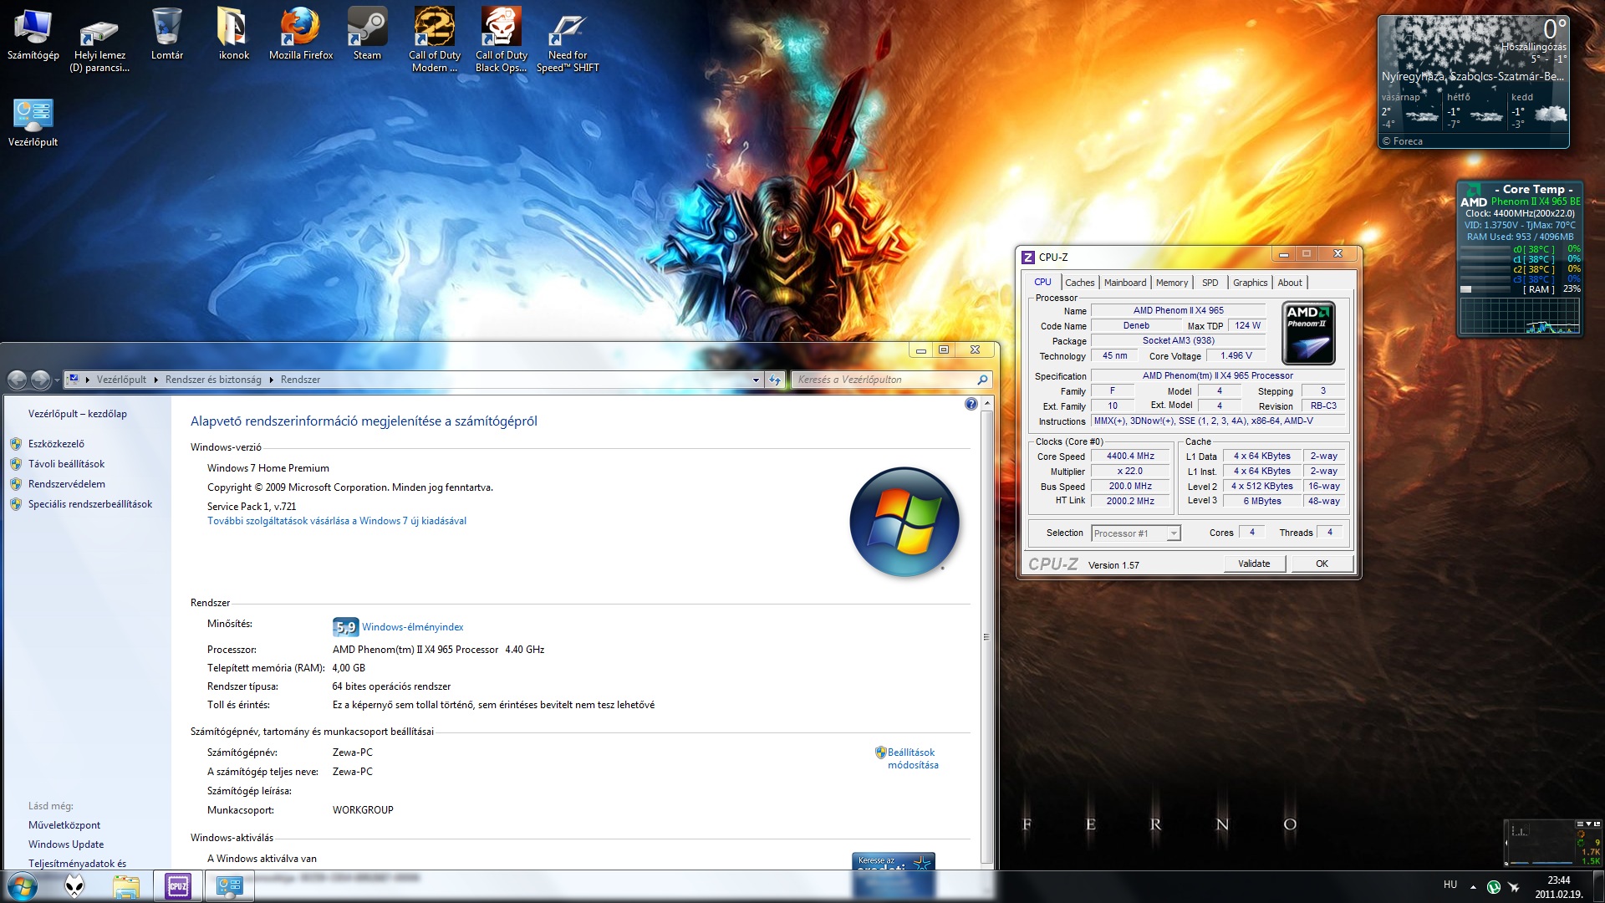Click the HU language indicator
The image size is (1605, 903).
pyautogui.click(x=1450, y=885)
